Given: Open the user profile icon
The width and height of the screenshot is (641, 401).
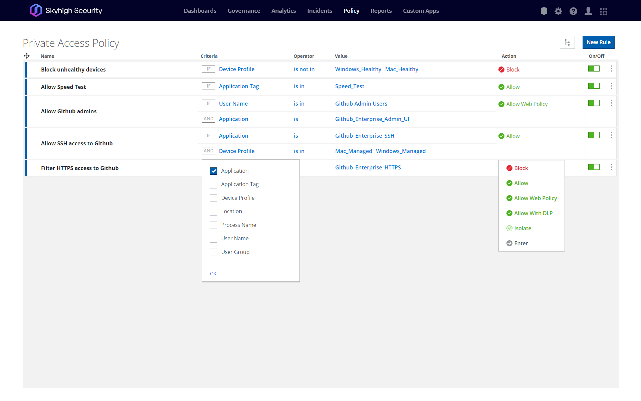Looking at the screenshot, I should (588, 11).
